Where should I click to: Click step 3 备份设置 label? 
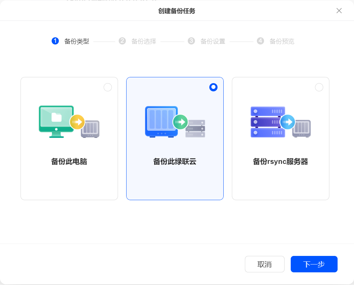pyautogui.click(x=213, y=41)
